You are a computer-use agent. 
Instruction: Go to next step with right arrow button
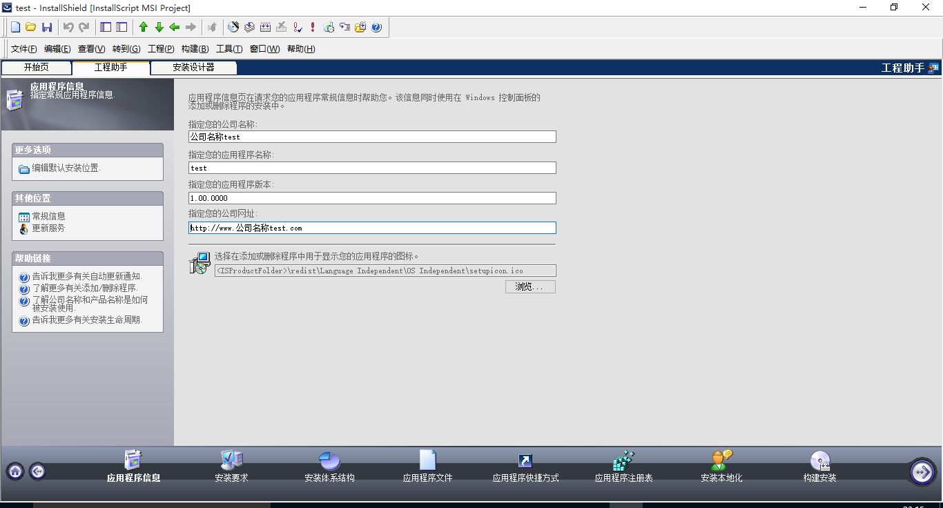922,471
